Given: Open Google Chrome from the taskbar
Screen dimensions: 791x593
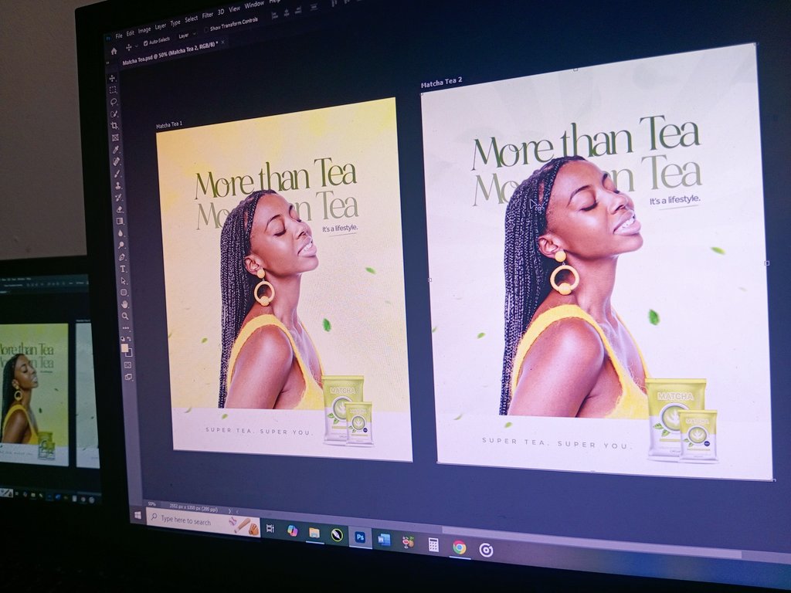Looking at the screenshot, I should tap(459, 547).
